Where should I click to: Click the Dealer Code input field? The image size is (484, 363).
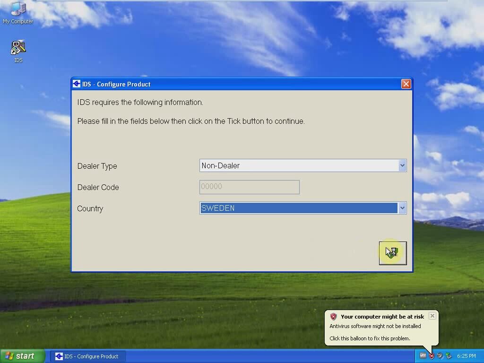[x=250, y=187]
